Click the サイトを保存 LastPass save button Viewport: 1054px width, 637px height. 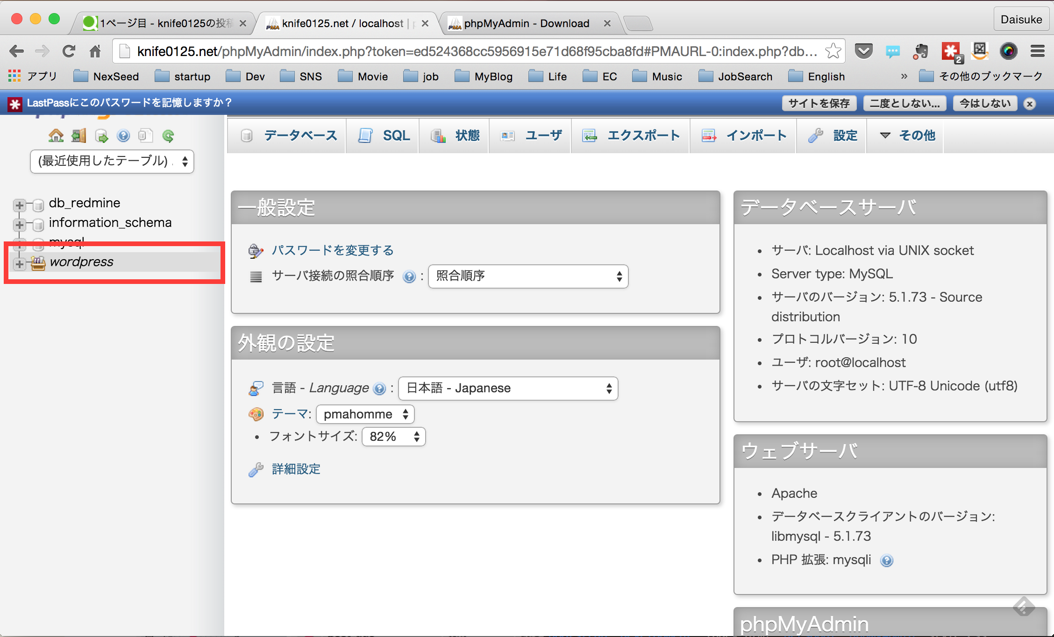click(819, 103)
